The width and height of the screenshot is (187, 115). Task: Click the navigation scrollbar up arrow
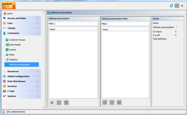click(x=44, y=12)
